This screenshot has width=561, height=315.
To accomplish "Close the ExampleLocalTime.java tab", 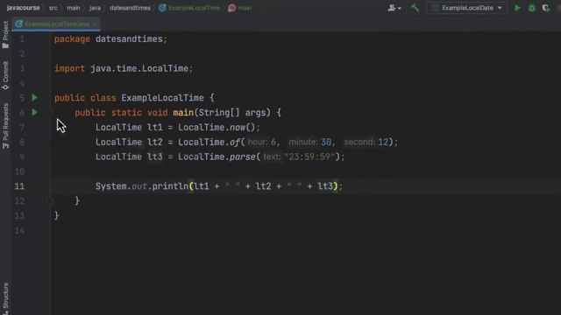I will pos(96,24).
